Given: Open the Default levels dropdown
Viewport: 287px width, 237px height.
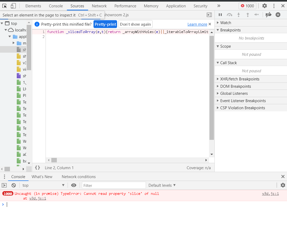Looking at the screenshot, I should 162,185.
